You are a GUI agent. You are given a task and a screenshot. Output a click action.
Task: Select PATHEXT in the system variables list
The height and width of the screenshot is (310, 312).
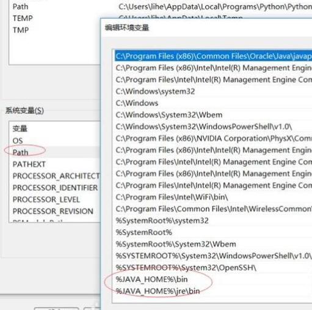coord(29,164)
